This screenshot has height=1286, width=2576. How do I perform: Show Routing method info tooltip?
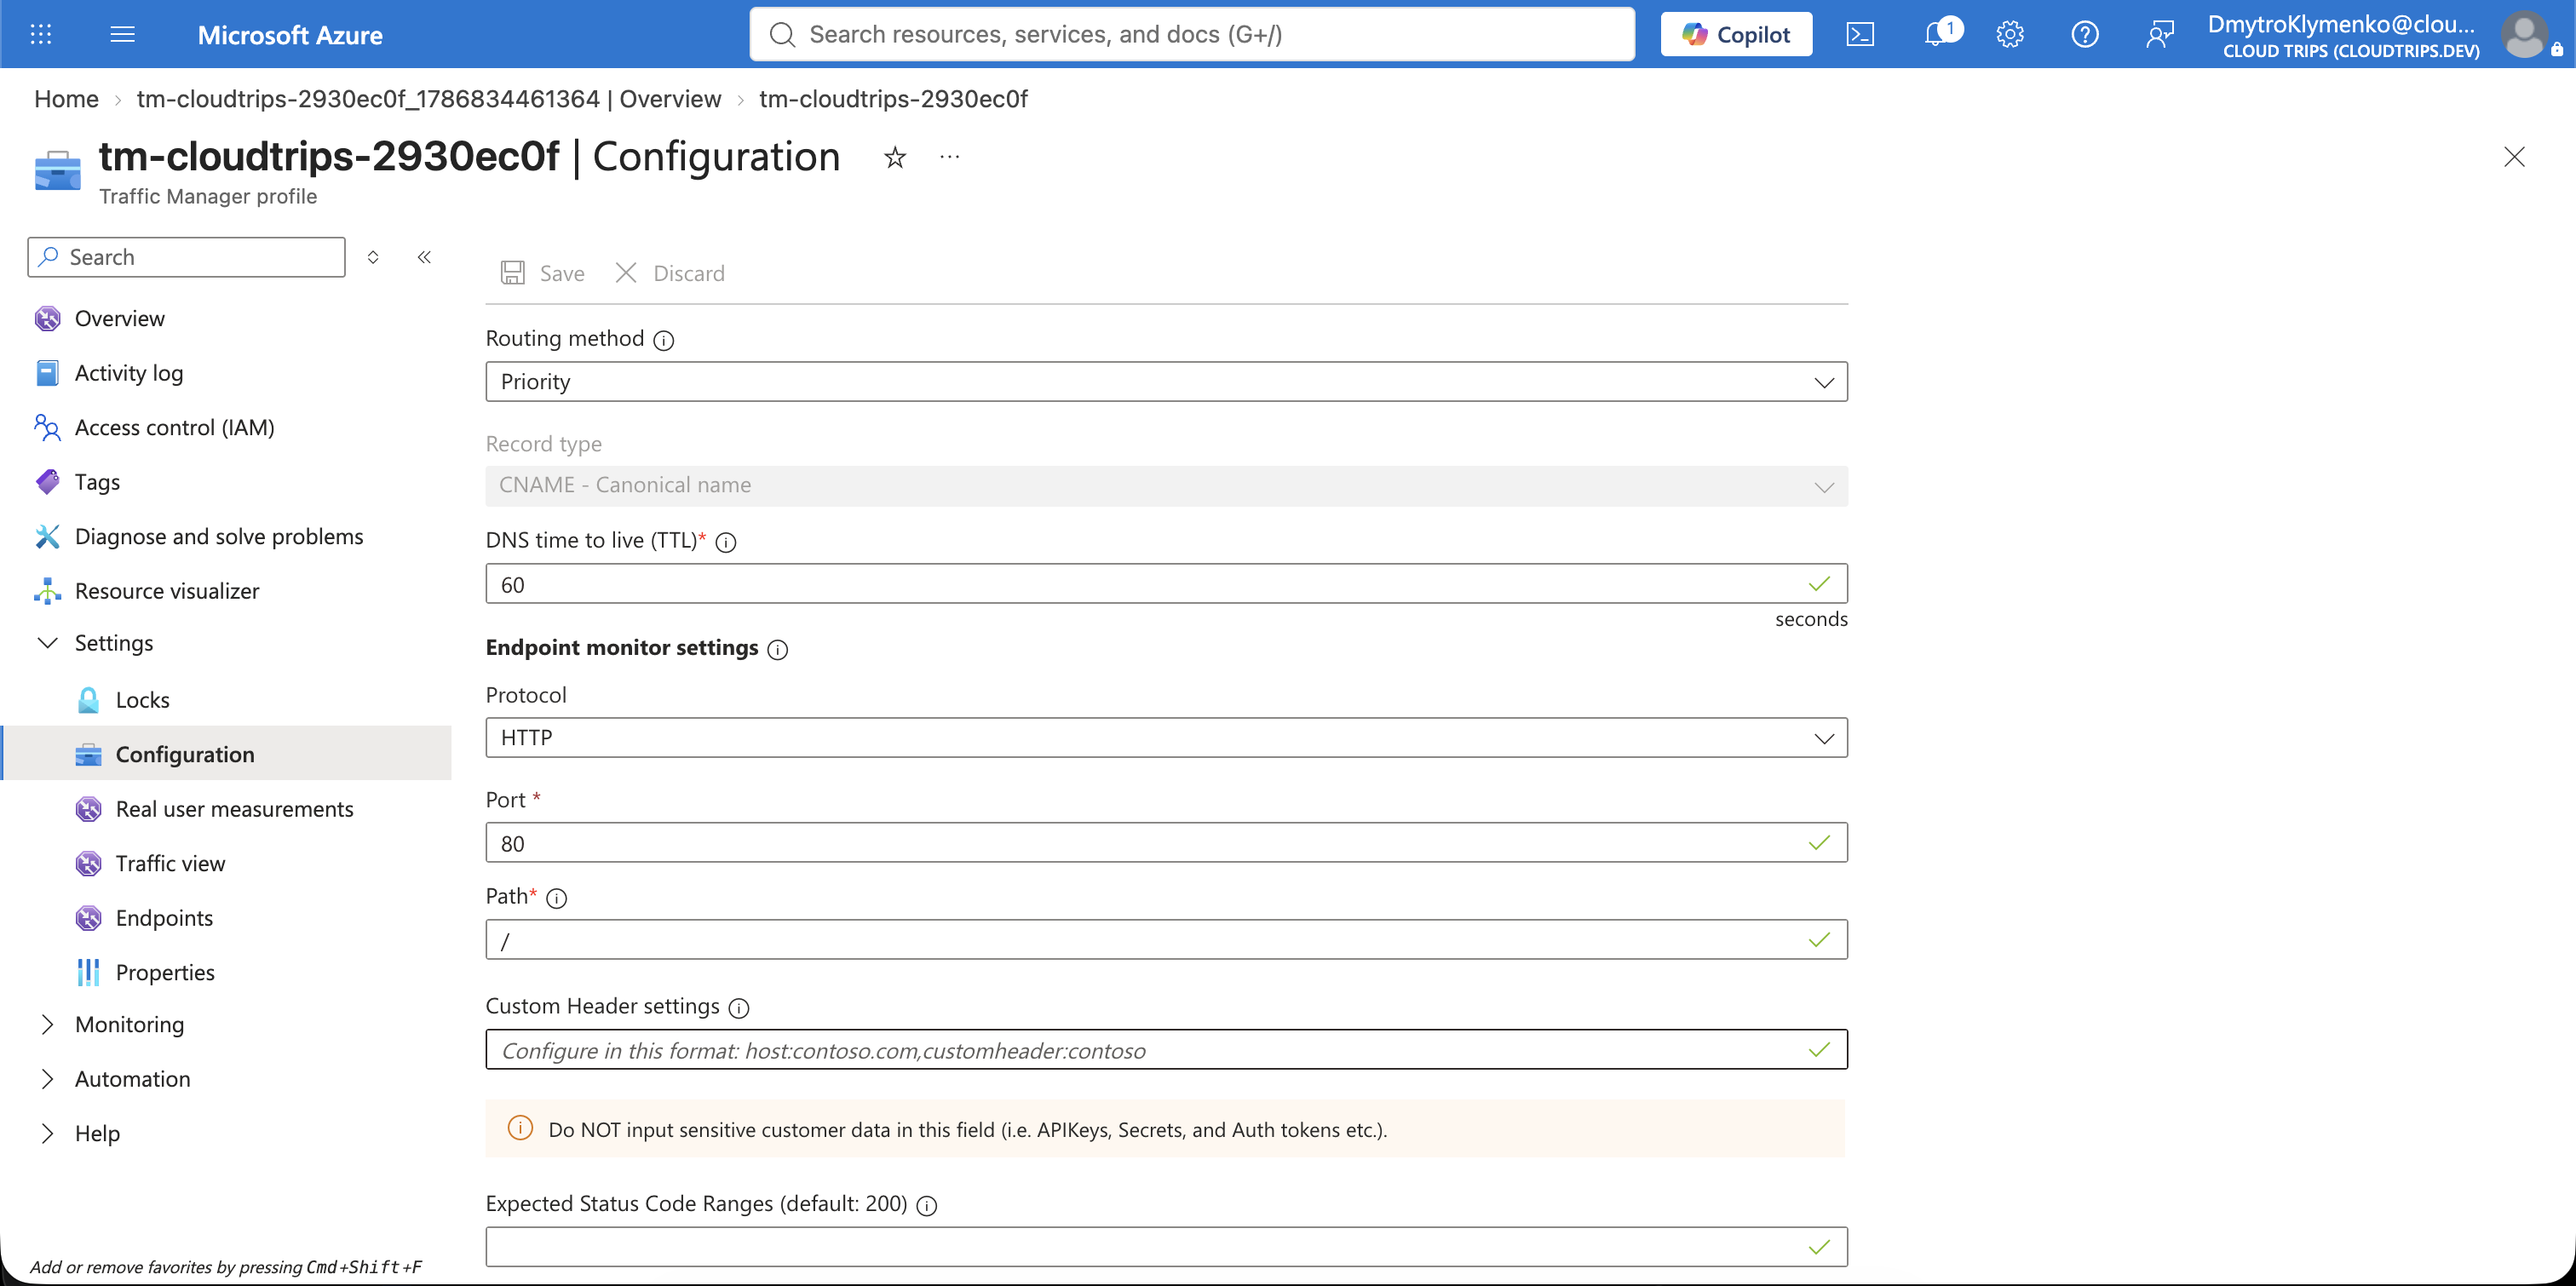(x=664, y=340)
